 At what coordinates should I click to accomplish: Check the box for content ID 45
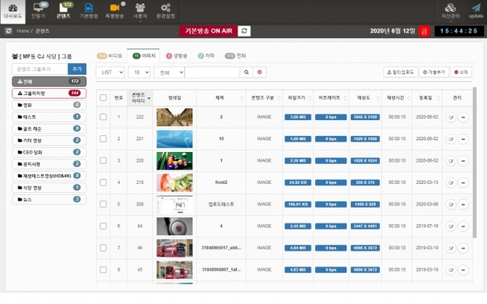[103, 270]
